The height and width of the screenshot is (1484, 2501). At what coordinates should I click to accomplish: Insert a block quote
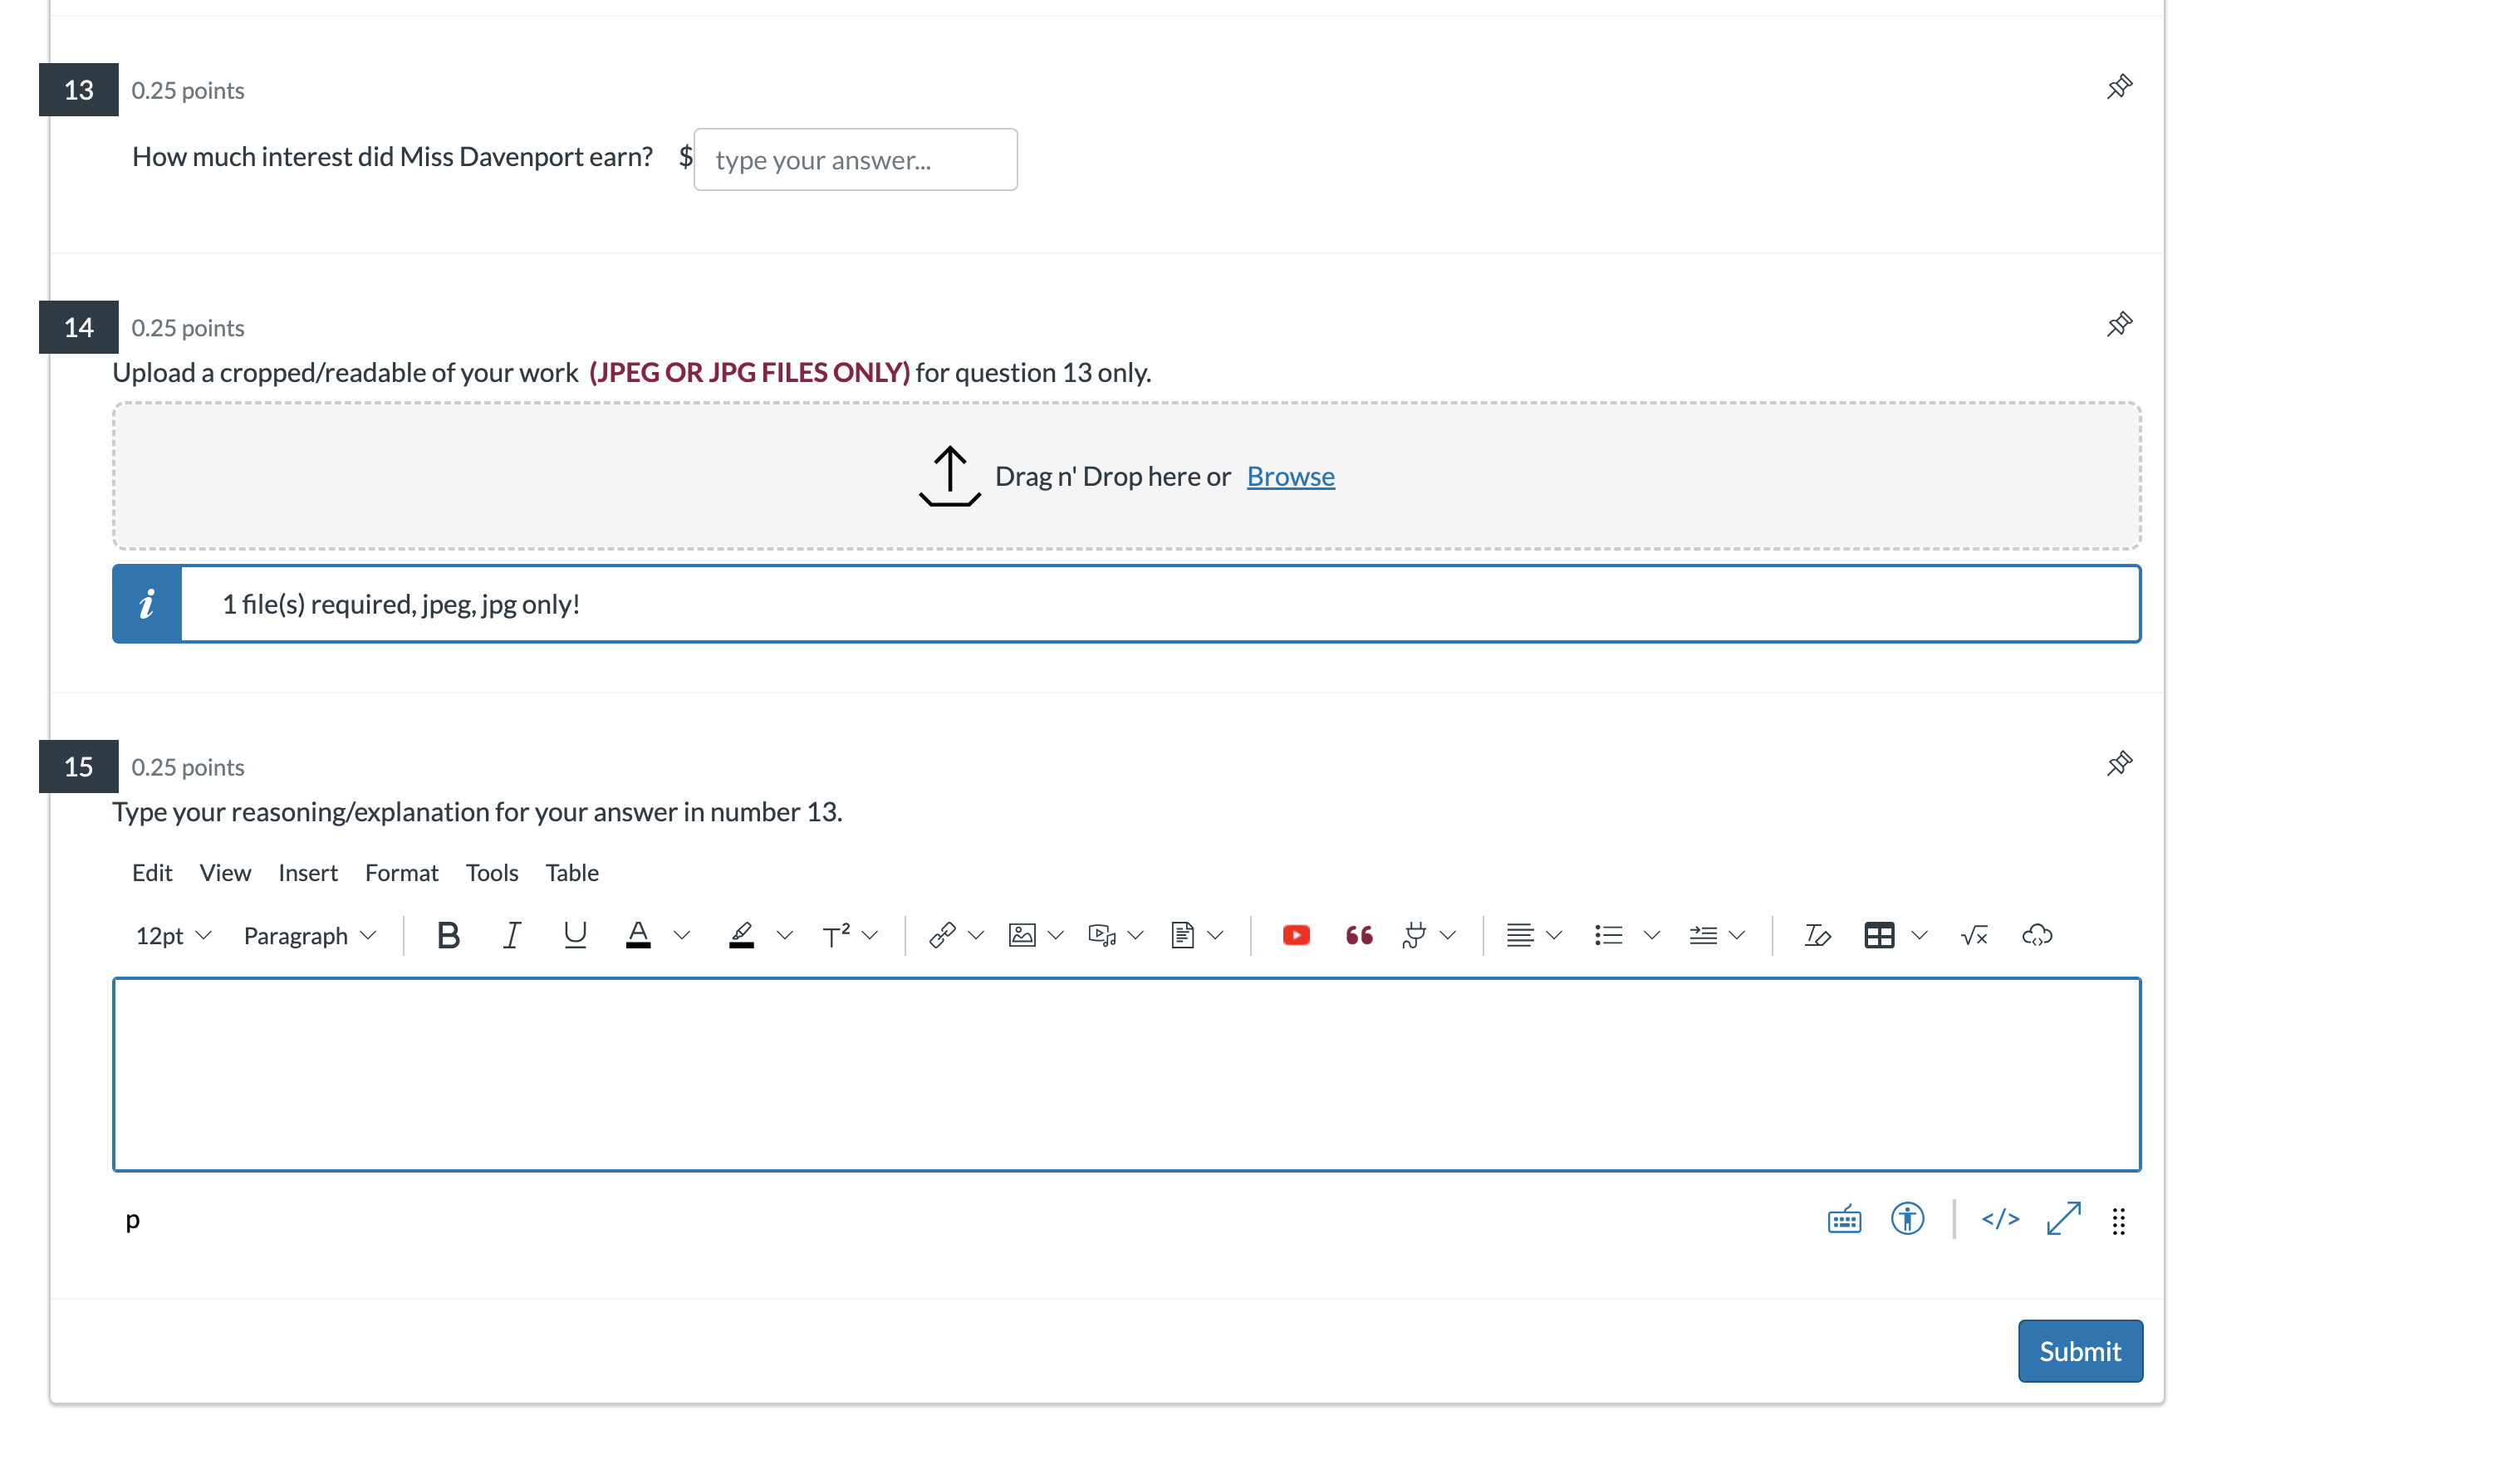tap(1358, 935)
